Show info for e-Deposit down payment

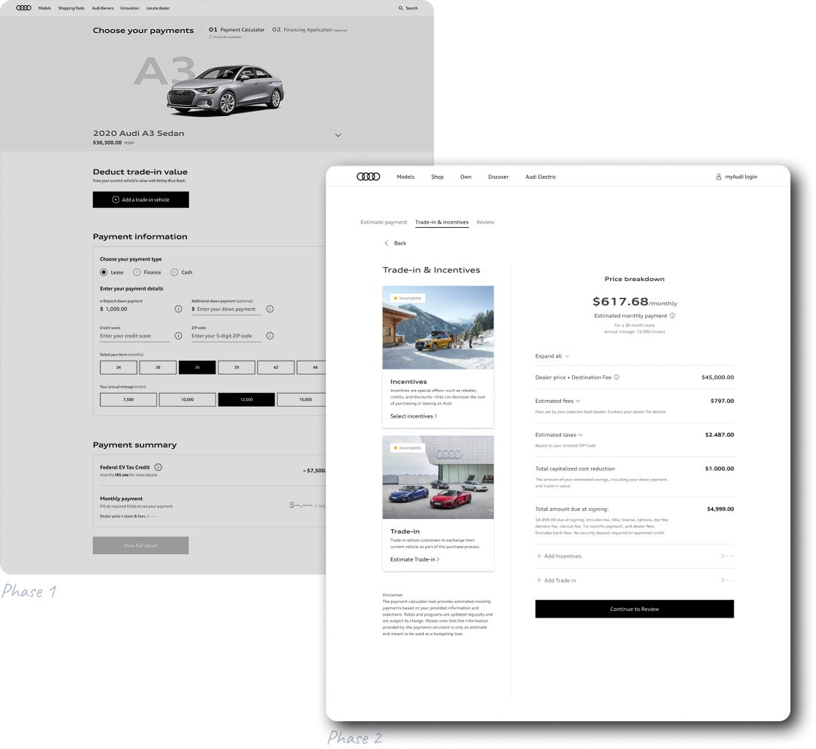pos(178,309)
